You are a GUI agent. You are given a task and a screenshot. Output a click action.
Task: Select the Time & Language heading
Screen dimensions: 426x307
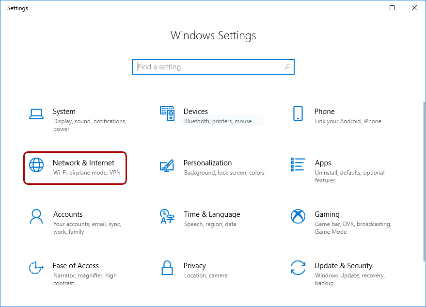click(212, 214)
